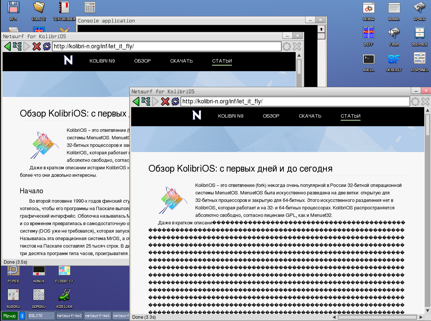The image size is (431, 321).
Task: Launch TEXTREADER from the desktop
Action: (64, 7)
